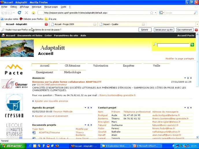Close the Contact projet web part
The height and width of the screenshot is (149, 199).
tap(191, 108)
